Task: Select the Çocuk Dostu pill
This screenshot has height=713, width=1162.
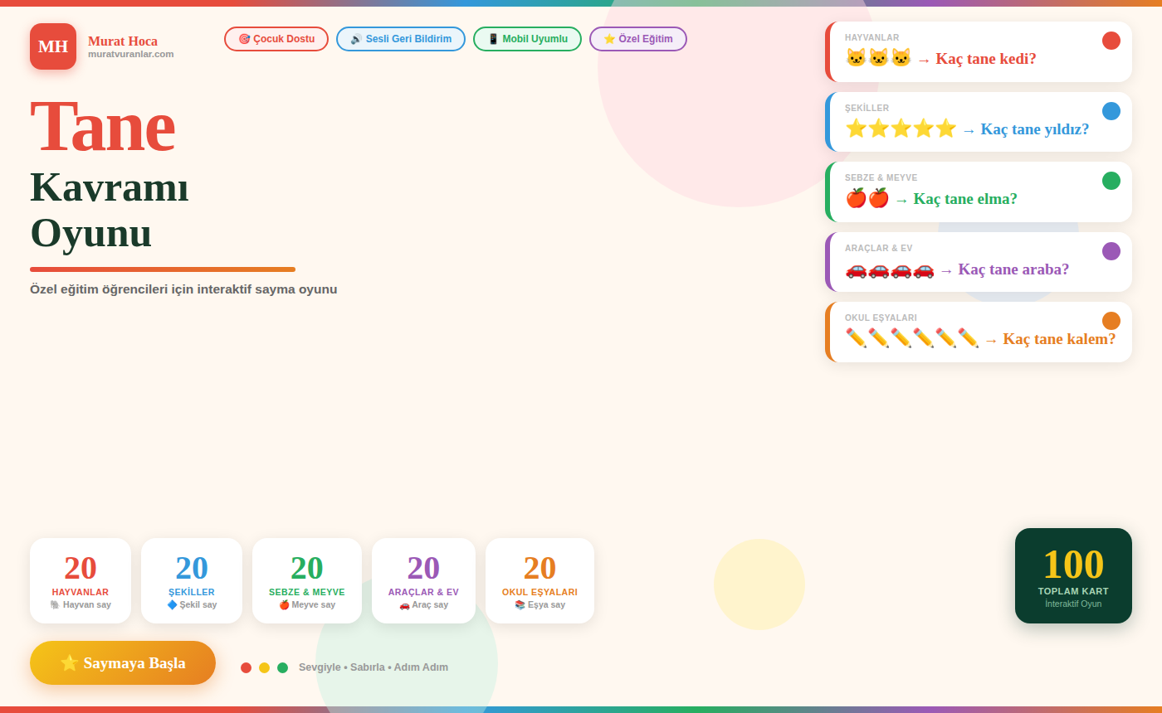Action: click(x=276, y=39)
